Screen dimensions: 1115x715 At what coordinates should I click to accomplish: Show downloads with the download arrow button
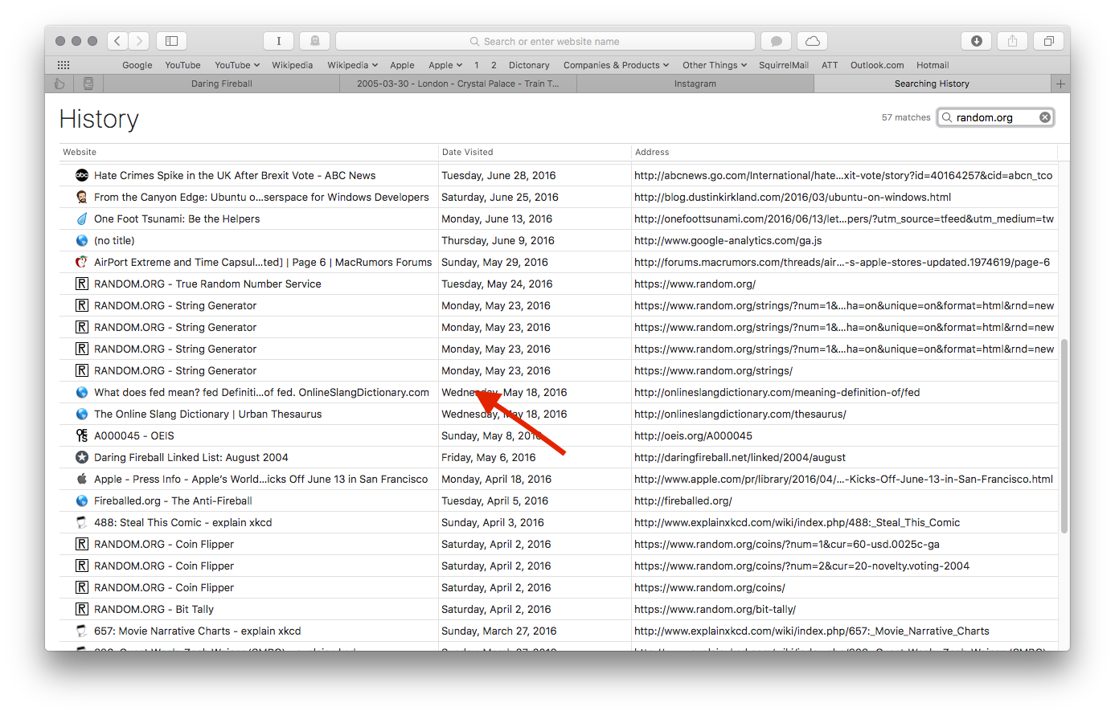coord(976,41)
